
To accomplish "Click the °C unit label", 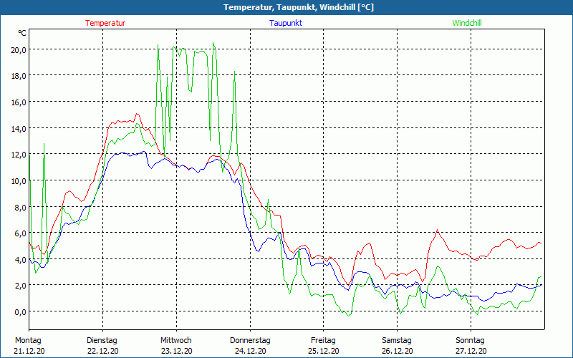I will click(22, 33).
